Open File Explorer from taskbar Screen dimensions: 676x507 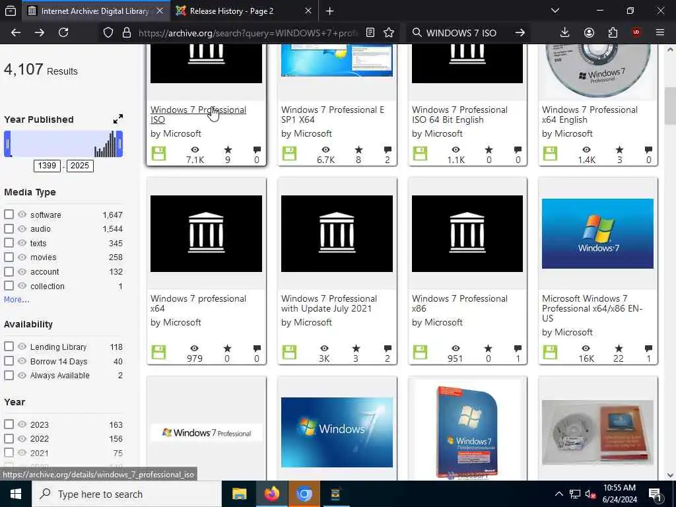pyautogui.click(x=239, y=494)
